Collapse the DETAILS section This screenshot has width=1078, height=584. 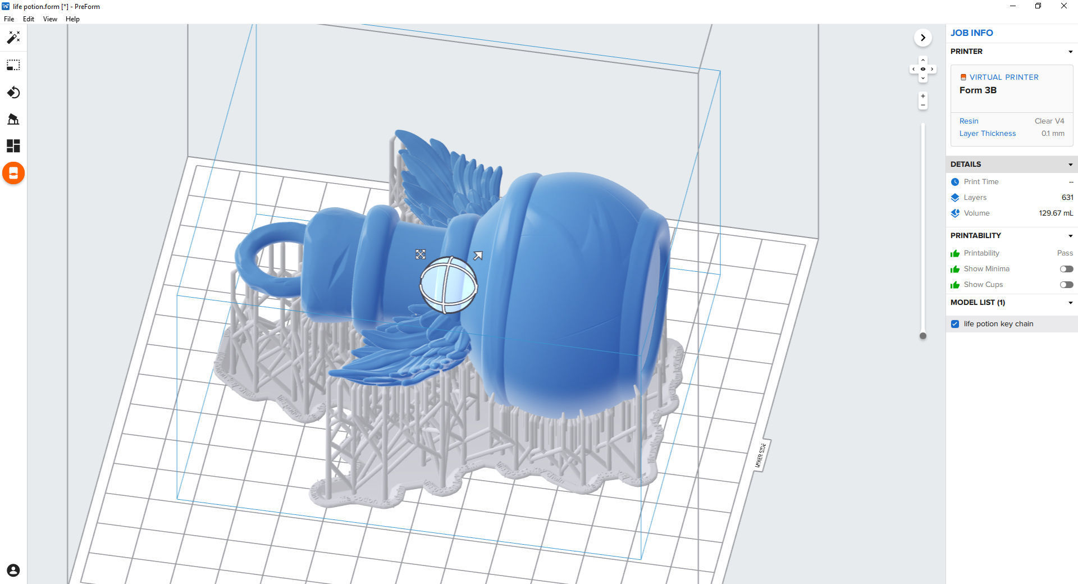click(1070, 165)
